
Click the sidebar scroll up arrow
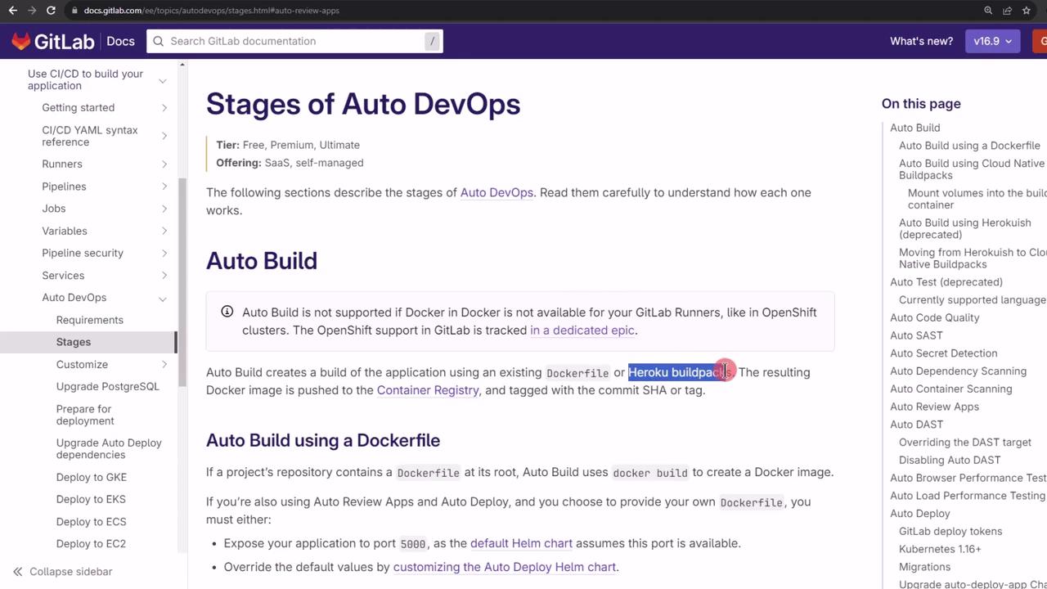(182, 64)
